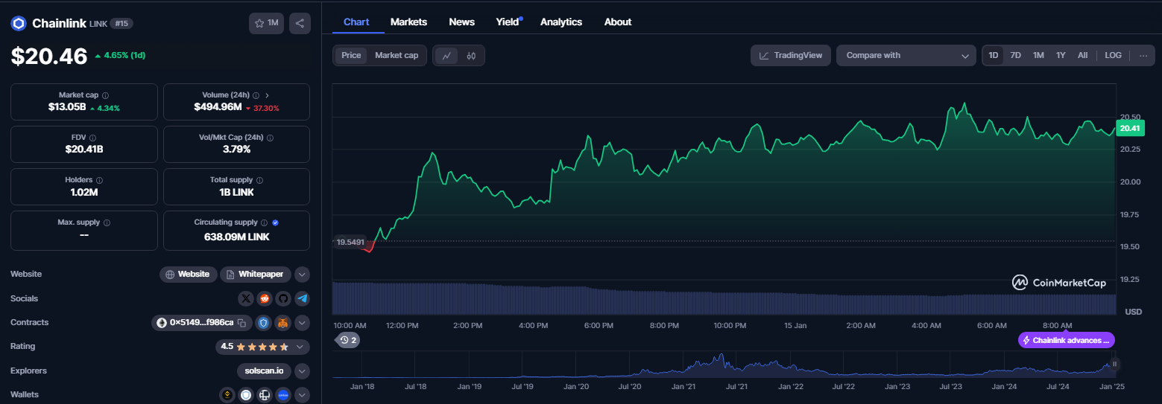Viewport: 1162px width, 404px height.
Task: Set chart range to 7D
Action: [1016, 55]
